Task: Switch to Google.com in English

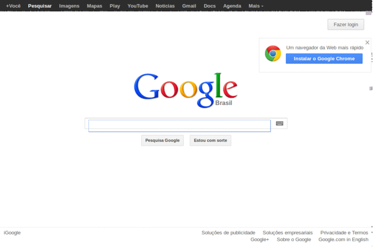Action: point(344,240)
